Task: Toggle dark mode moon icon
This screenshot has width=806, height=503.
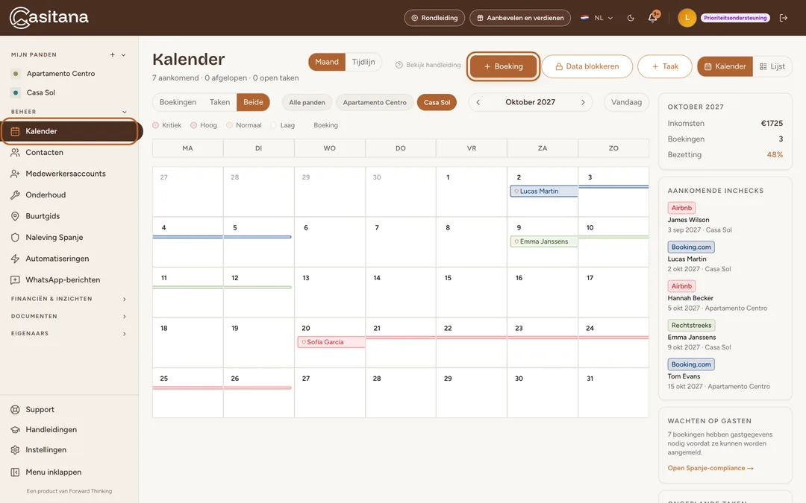Action: click(631, 18)
